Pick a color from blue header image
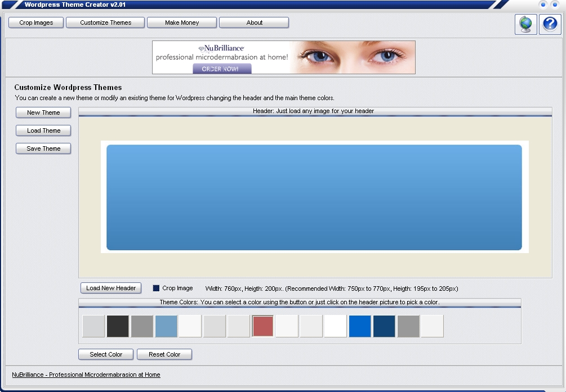Image resolution: width=566 pixels, height=392 pixels. [x=314, y=197]
